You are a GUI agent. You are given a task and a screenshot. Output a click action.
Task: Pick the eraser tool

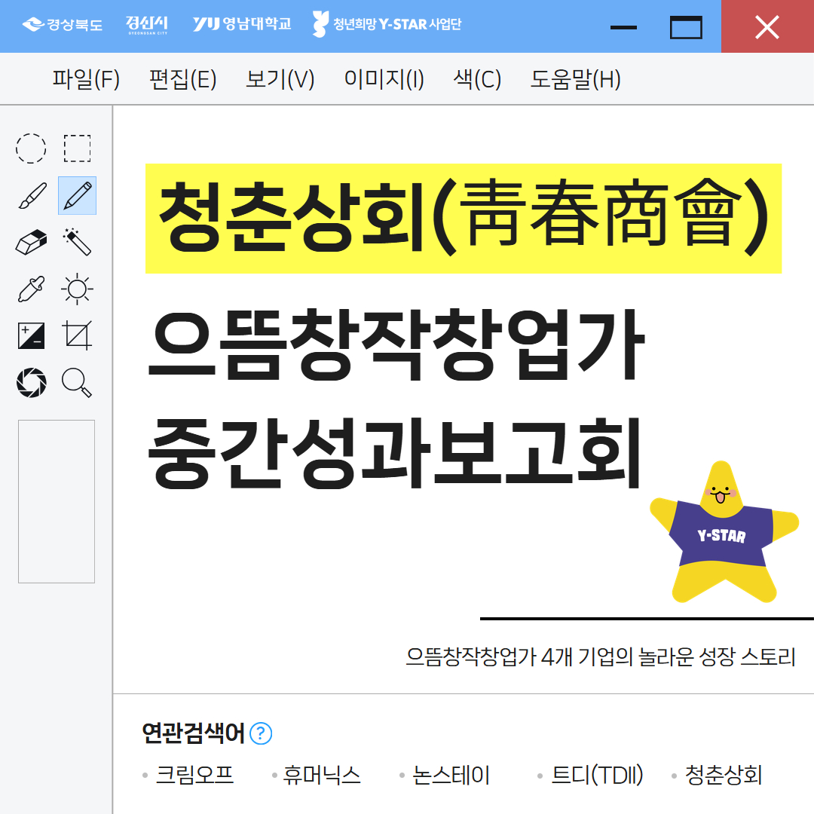click(31, 243)
